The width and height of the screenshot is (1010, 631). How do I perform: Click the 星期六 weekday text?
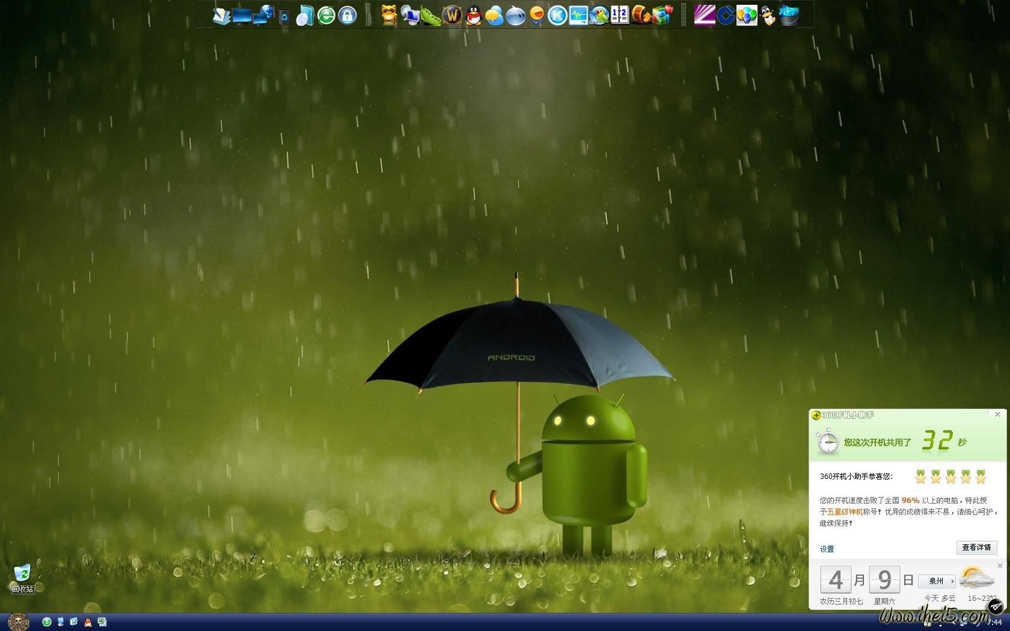click(x=884, y=601)
